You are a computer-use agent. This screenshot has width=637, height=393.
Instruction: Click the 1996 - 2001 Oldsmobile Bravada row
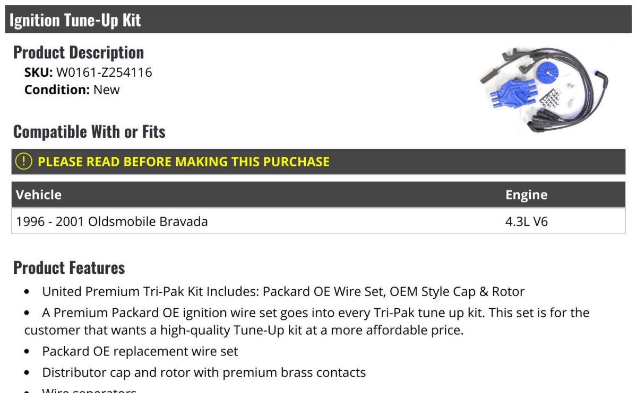click(318, 221)
